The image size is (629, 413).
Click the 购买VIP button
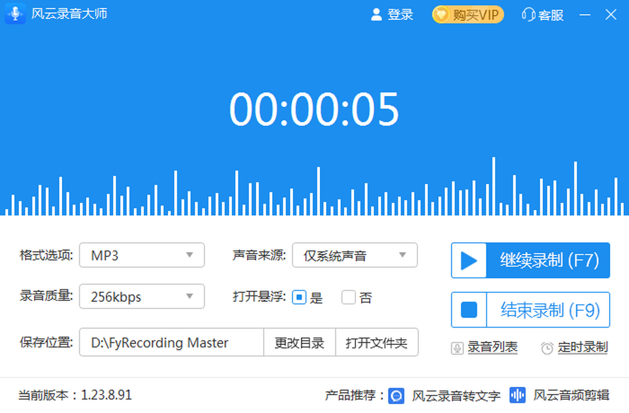click(x=468, y=15)
